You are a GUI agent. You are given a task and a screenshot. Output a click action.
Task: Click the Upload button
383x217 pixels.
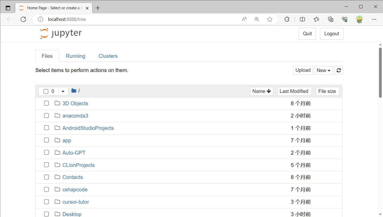[x=303, y=70]
